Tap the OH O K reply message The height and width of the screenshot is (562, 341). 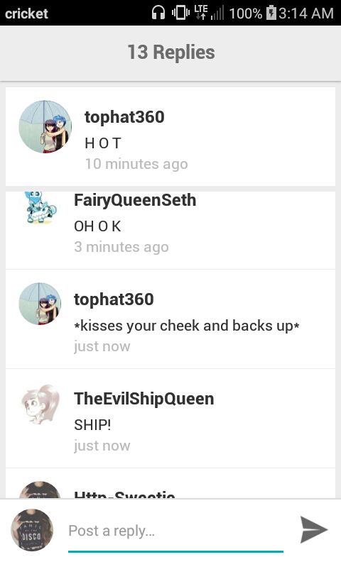click(x=97, y=226)
